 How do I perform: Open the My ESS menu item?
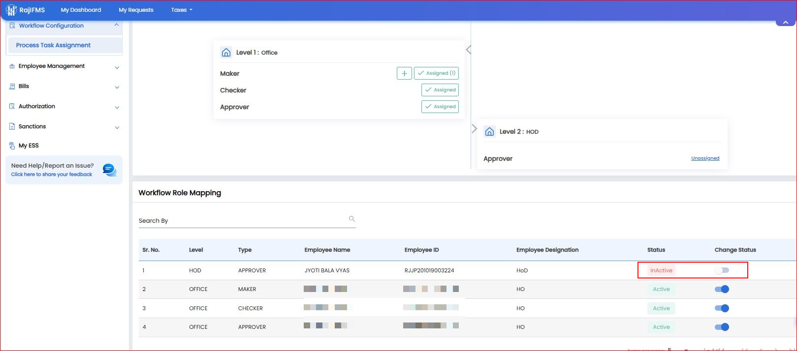point(29,146)
